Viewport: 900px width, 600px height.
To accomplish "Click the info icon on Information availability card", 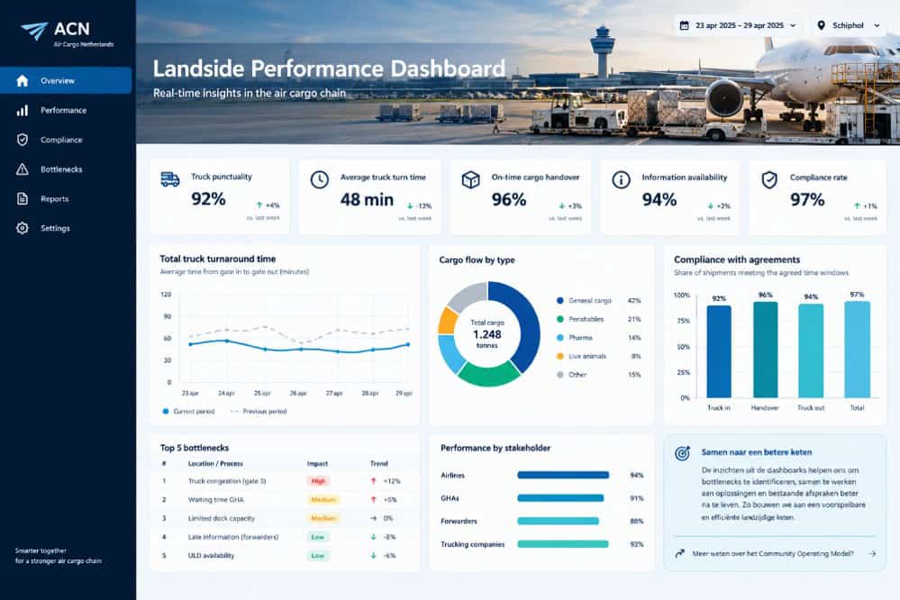I will pos(621,179).
